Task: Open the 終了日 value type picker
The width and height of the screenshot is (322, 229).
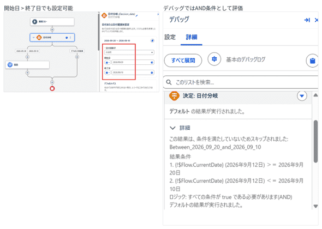Action: [x=108, y=73]
